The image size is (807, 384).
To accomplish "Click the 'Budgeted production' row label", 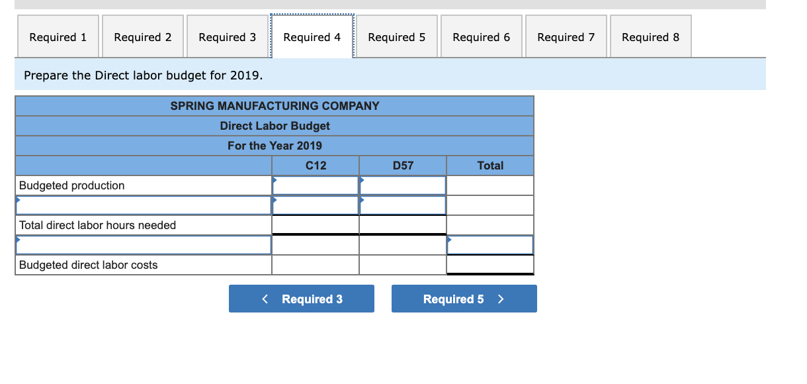I will tap(72, 185).
